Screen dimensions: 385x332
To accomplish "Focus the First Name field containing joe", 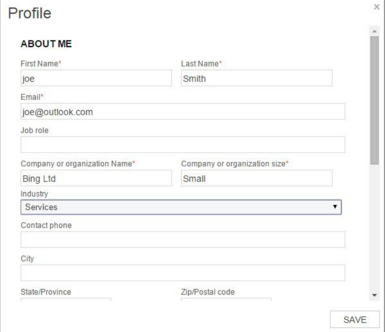I will (x=96, y=78).
